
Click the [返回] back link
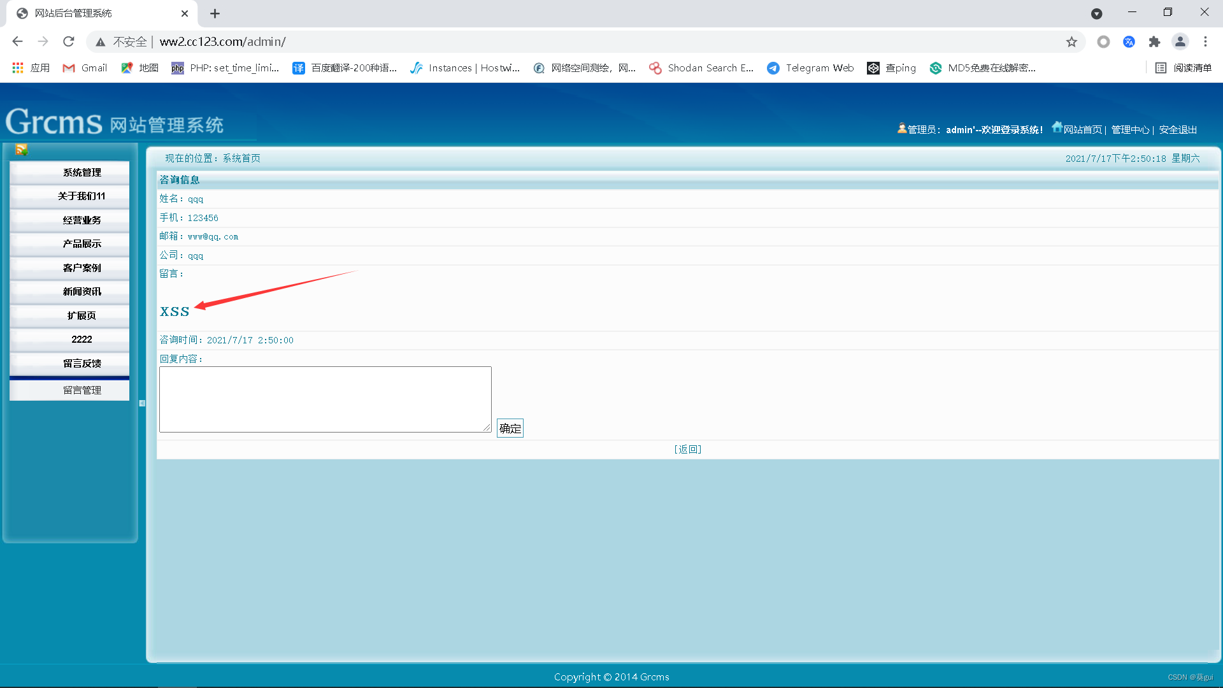tap(688, 449)
